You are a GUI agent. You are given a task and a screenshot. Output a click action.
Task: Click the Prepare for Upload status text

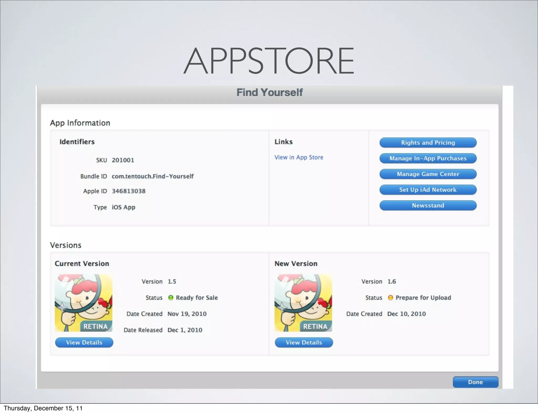[x=423, y=298]
